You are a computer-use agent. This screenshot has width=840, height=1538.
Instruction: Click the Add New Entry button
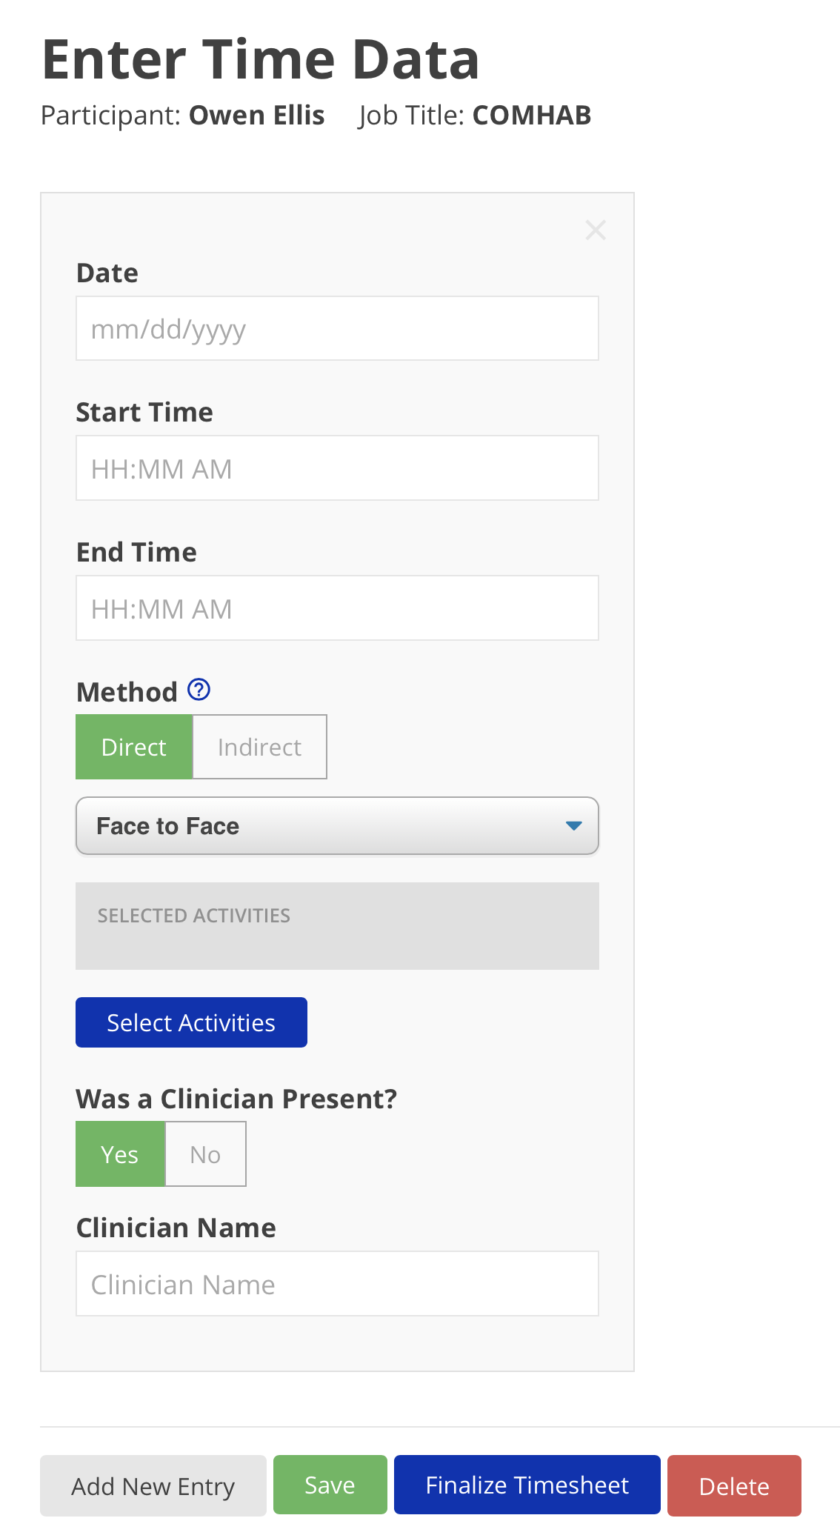153,1486
